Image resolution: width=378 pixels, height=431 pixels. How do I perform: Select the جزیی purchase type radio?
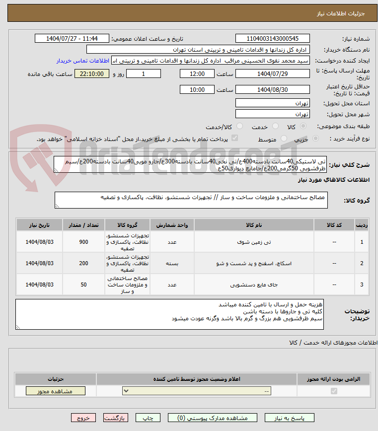(x=315, y=139)
